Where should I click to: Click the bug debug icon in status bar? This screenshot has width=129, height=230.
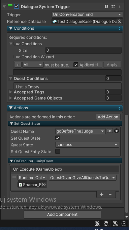click(97, 224)
